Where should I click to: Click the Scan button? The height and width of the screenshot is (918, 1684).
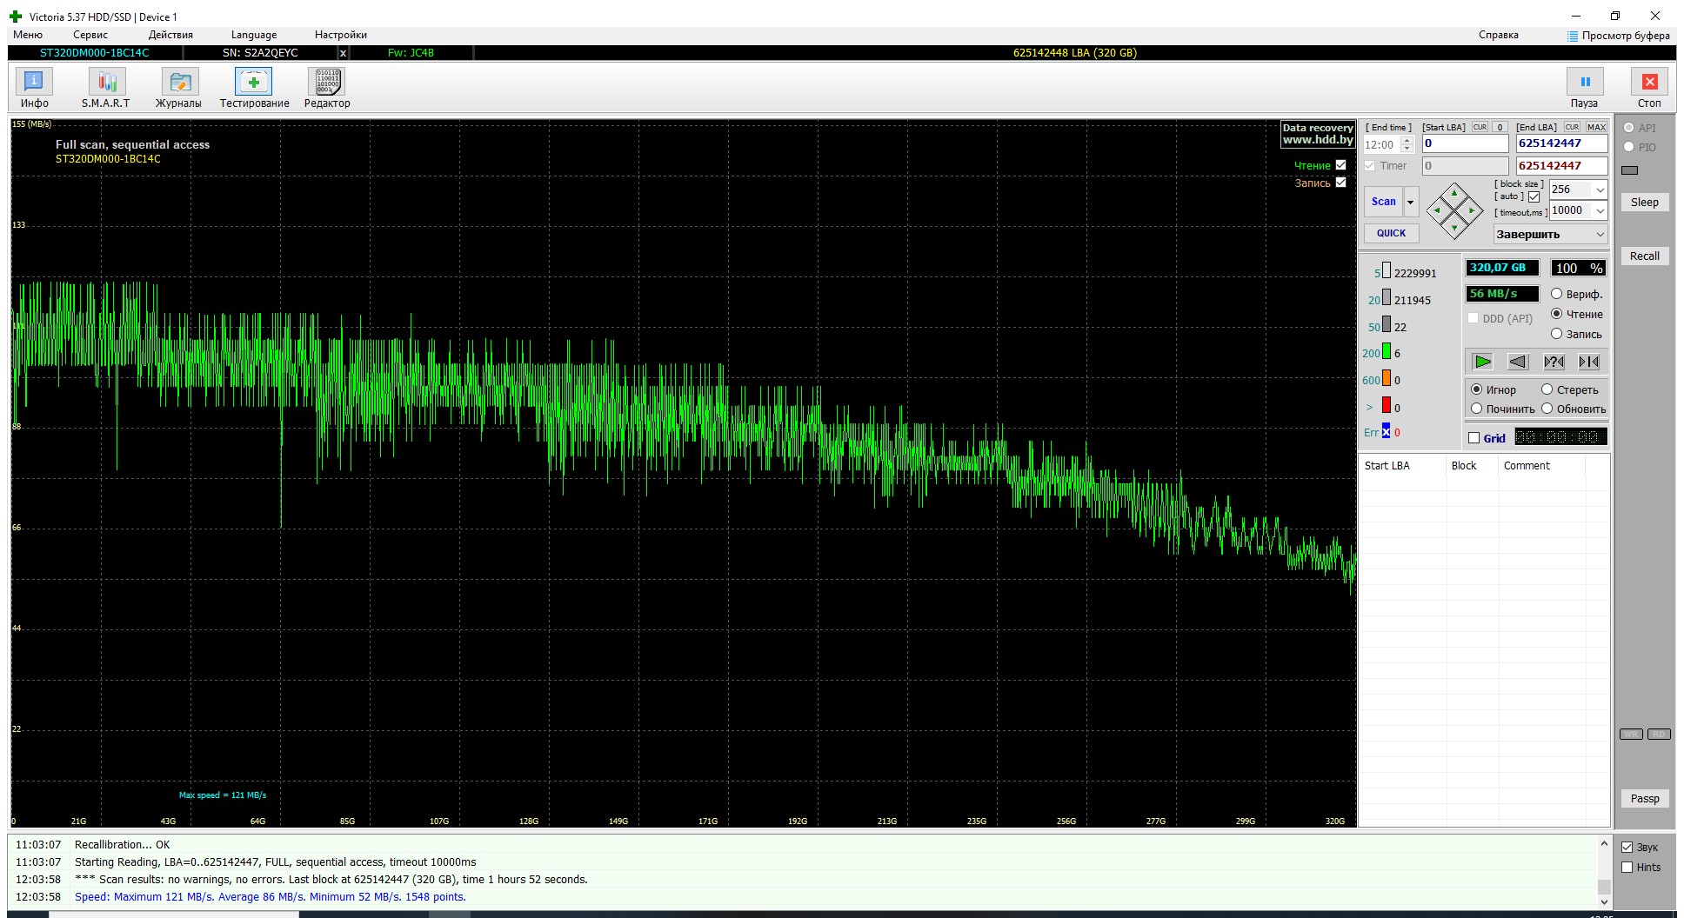pos(1383,202)
